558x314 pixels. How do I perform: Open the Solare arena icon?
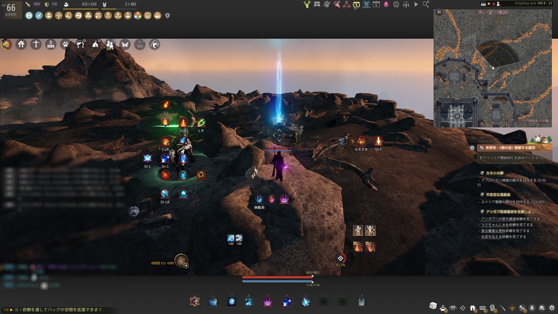coord(366,4)
